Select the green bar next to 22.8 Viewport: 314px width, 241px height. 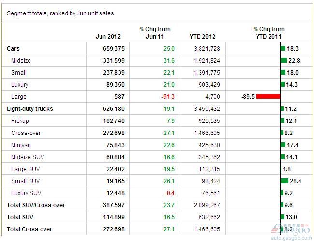pyautogui.click(x=284, y=61)
